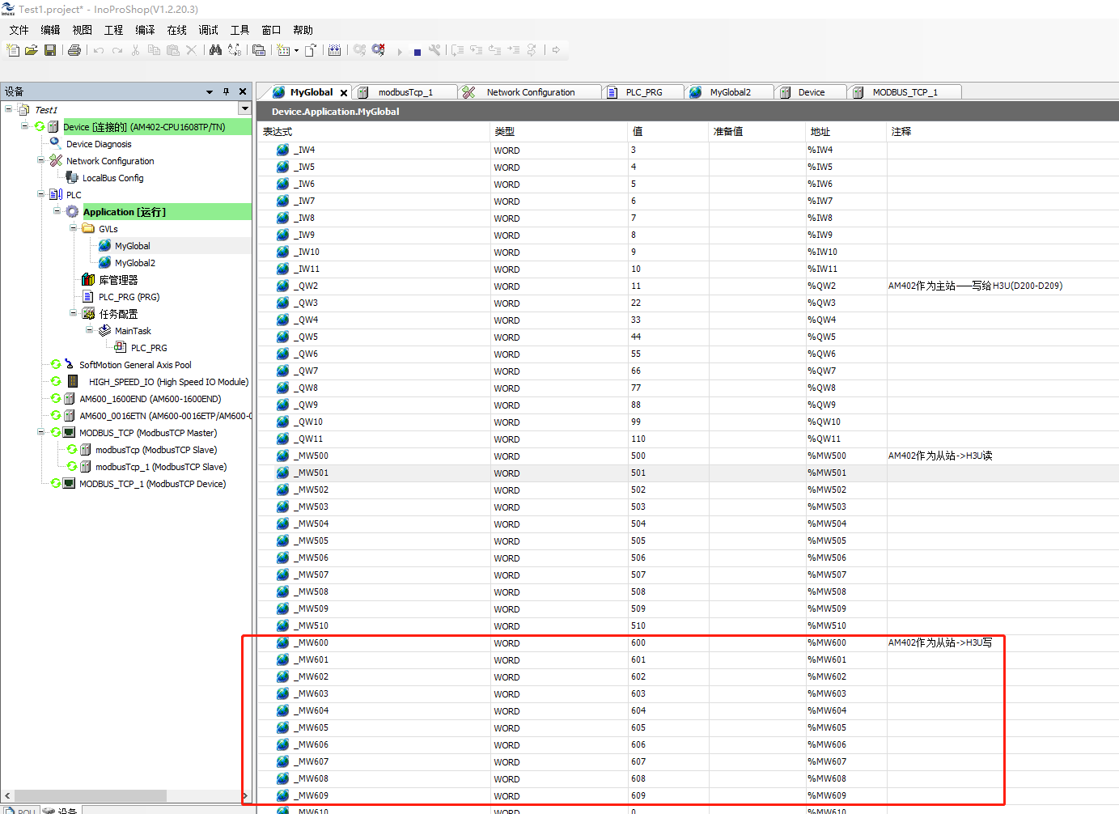Switch to the MyGlobal2 tab
The height and width of the screenshot is (814, 1119).
pyautogui.click(x=731, y=92)
